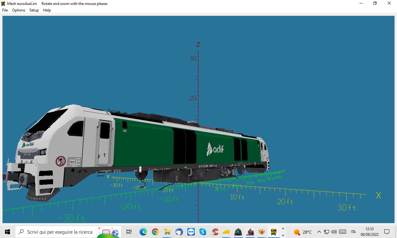Image resolution: width=397 pixels, height=238 pixels.
Task: Click the white adif logo on the green body
Action: [x=215, y=149]
